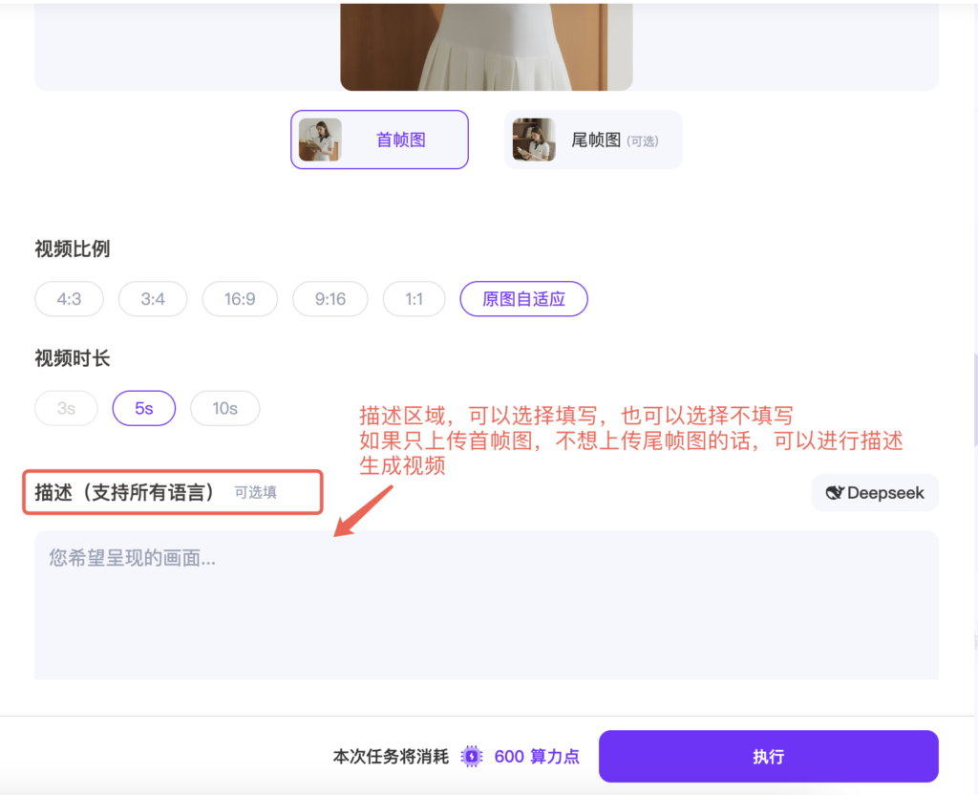Click the 尾帧图 thumbnail image
Viewport: 978px width, 795px height.
pyautogui.click(x=534, y=140)
